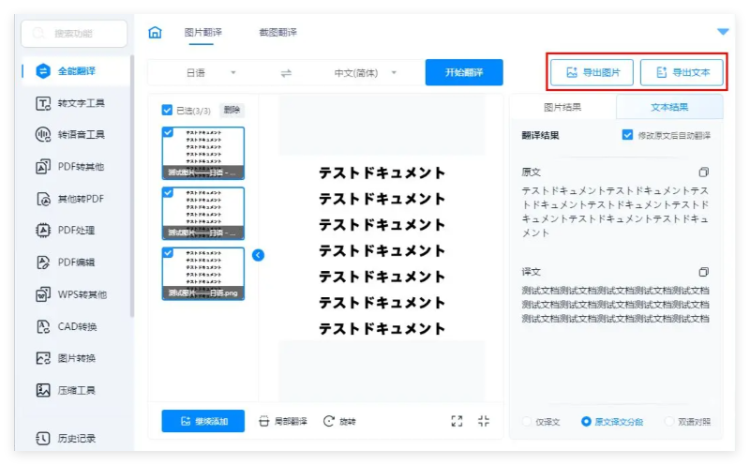Open the top-right dropdown triangle
750x465 pixels.
(723, 32)
